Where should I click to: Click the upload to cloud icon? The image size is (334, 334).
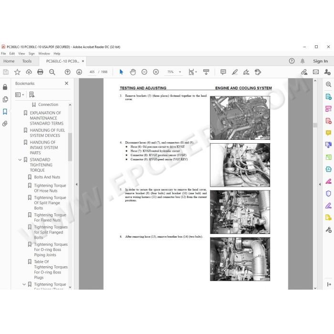click(x=29, y=72)
